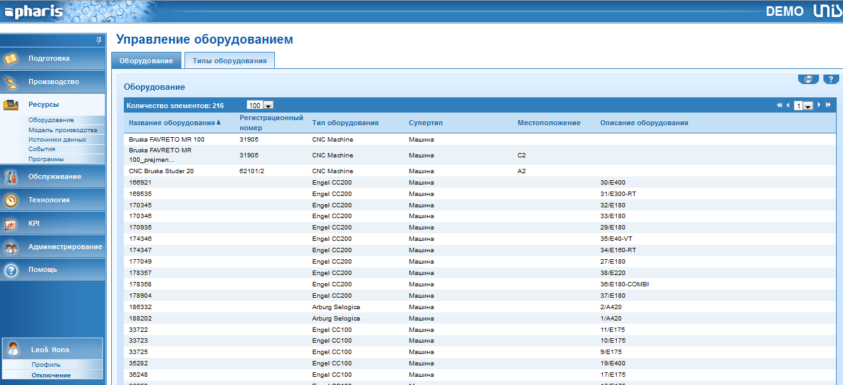Click the Ресурсы machine icon

pyautogui.click(x=11, y=105)
